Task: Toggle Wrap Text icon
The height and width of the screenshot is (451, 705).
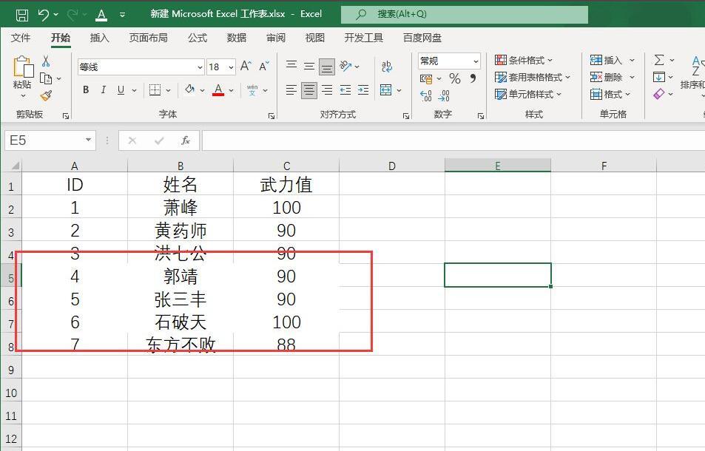Action: 386,67
